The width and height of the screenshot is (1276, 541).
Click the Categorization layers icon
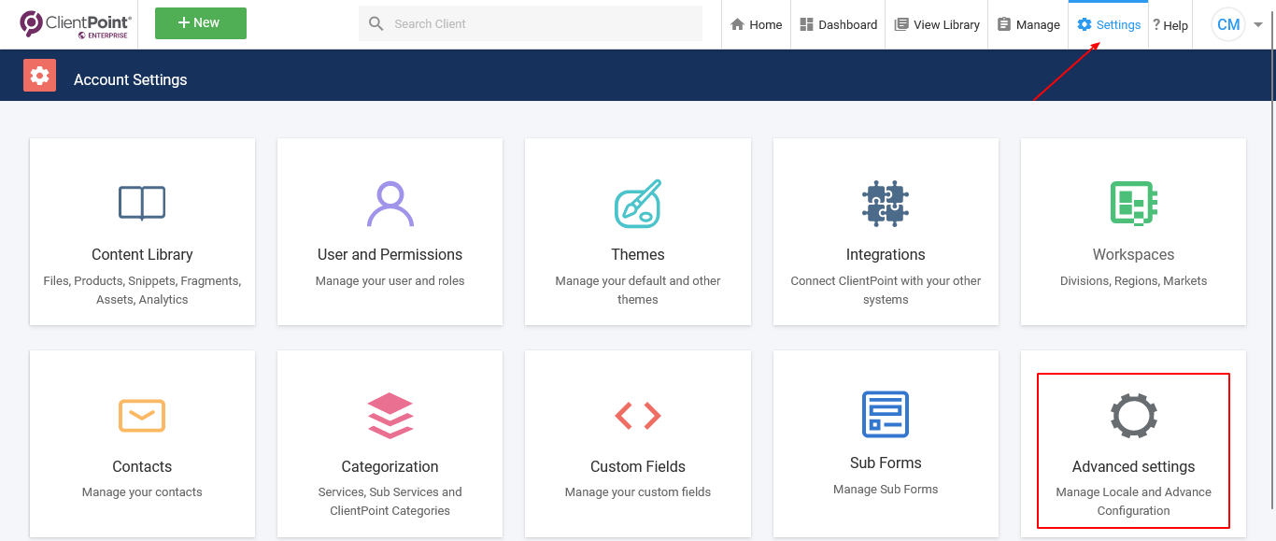[390, 415]
